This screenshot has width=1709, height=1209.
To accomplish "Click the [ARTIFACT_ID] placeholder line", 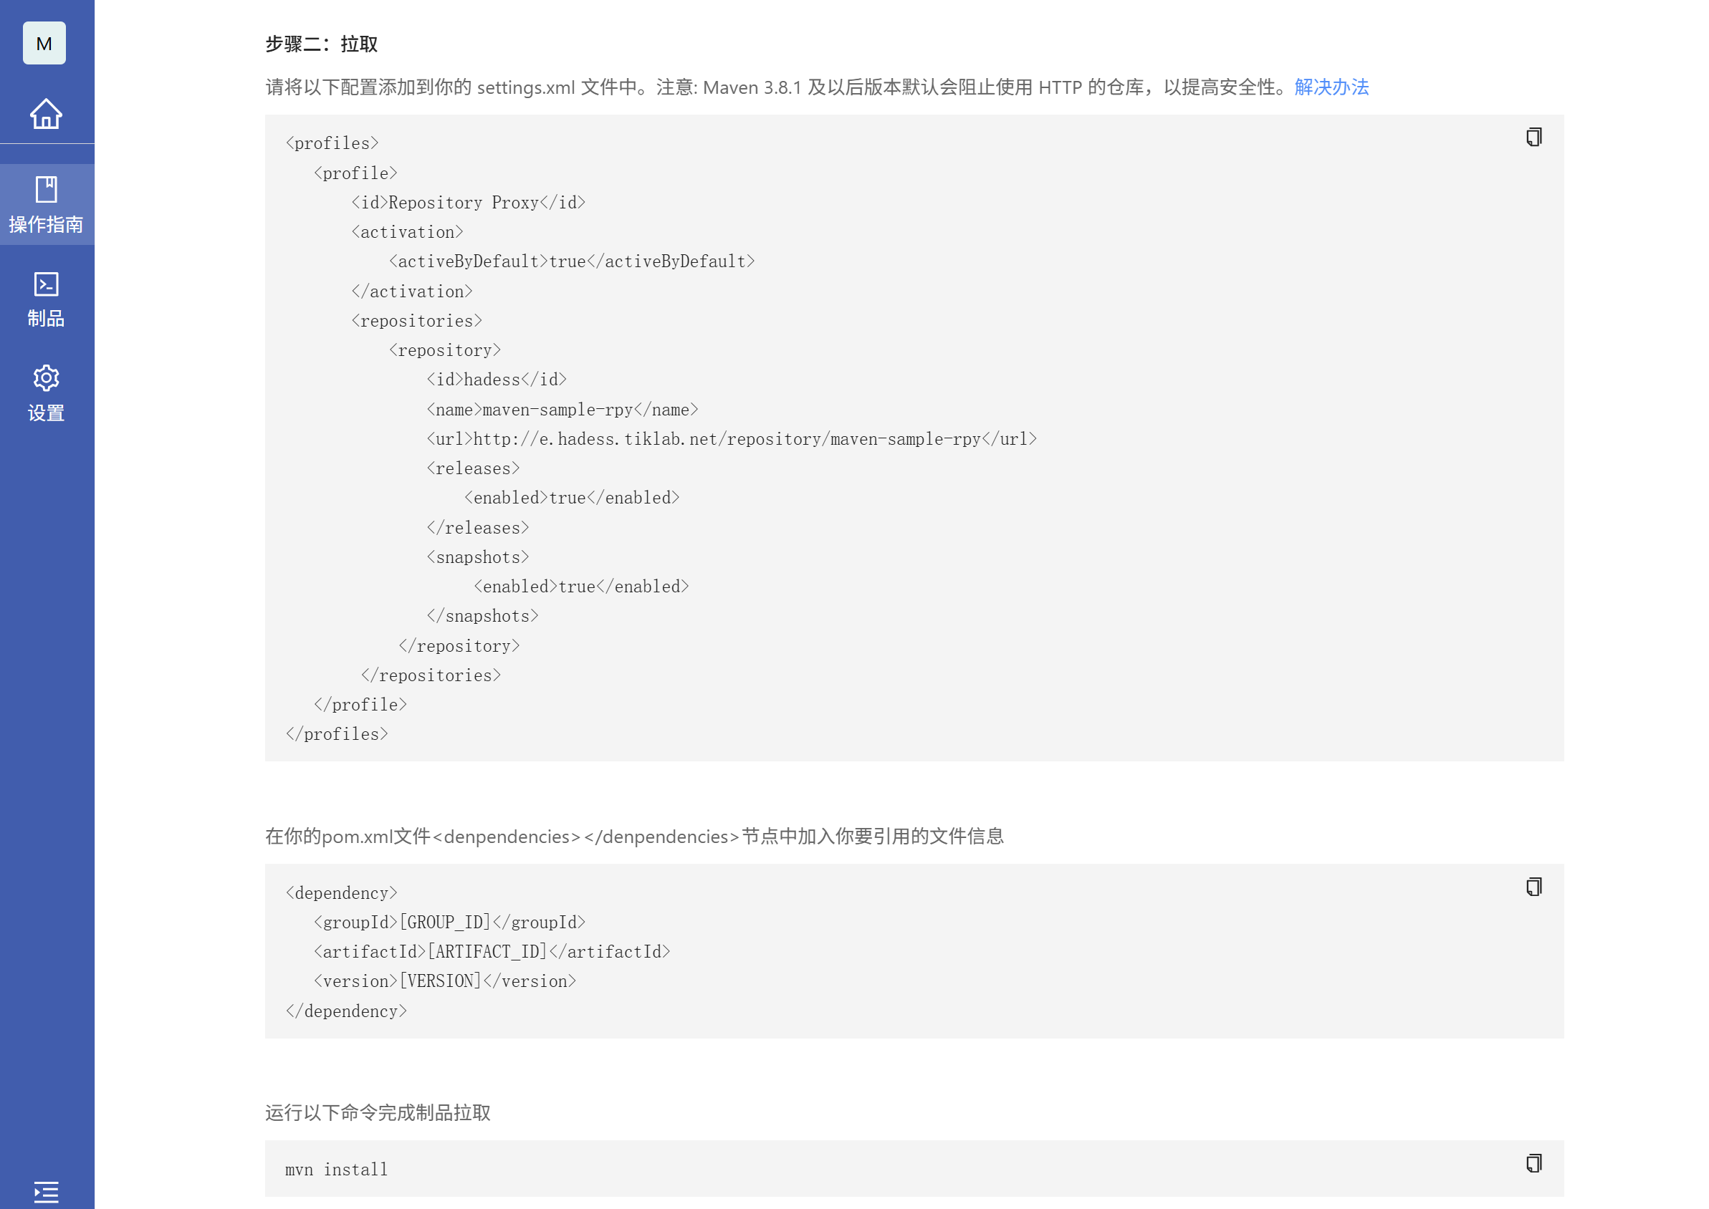I will [492, 951].
